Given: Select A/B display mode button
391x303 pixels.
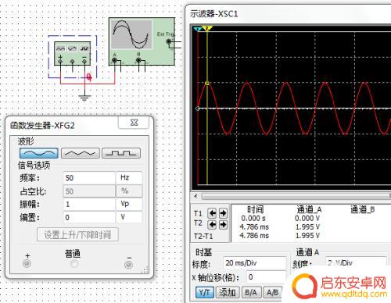Looking at the screenshot, I should click(x=272, y=292).
